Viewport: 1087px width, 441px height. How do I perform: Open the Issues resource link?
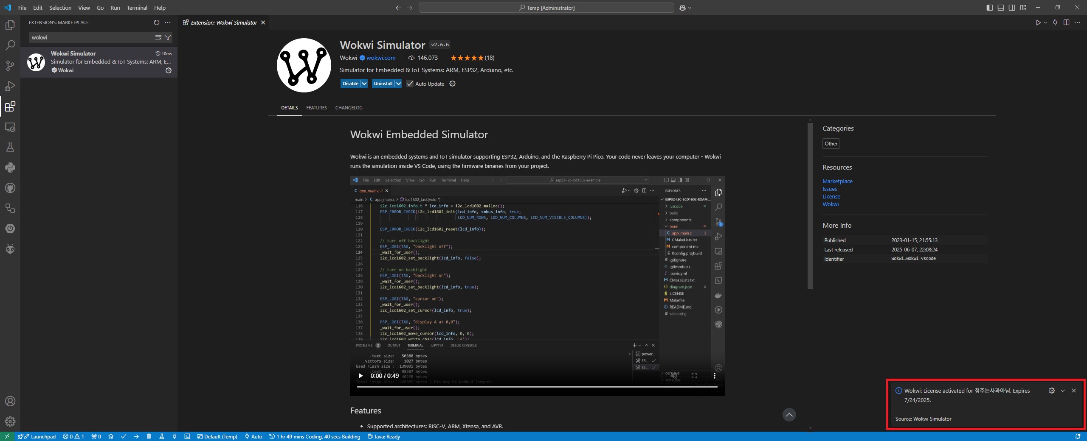(x=830, y=189)
